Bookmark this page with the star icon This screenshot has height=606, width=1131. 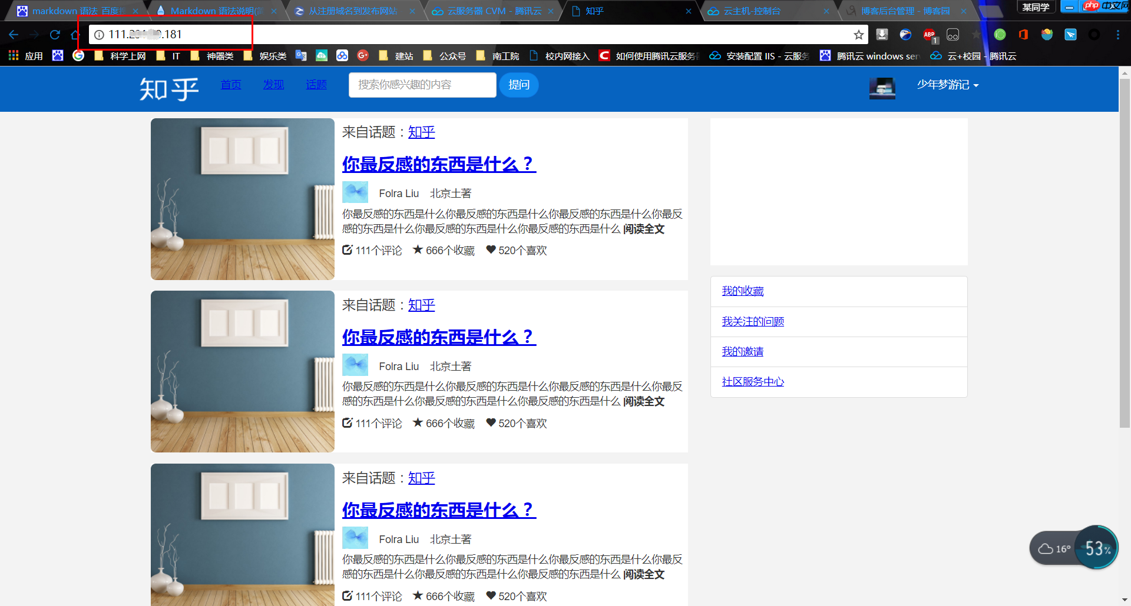pos(859,35)
